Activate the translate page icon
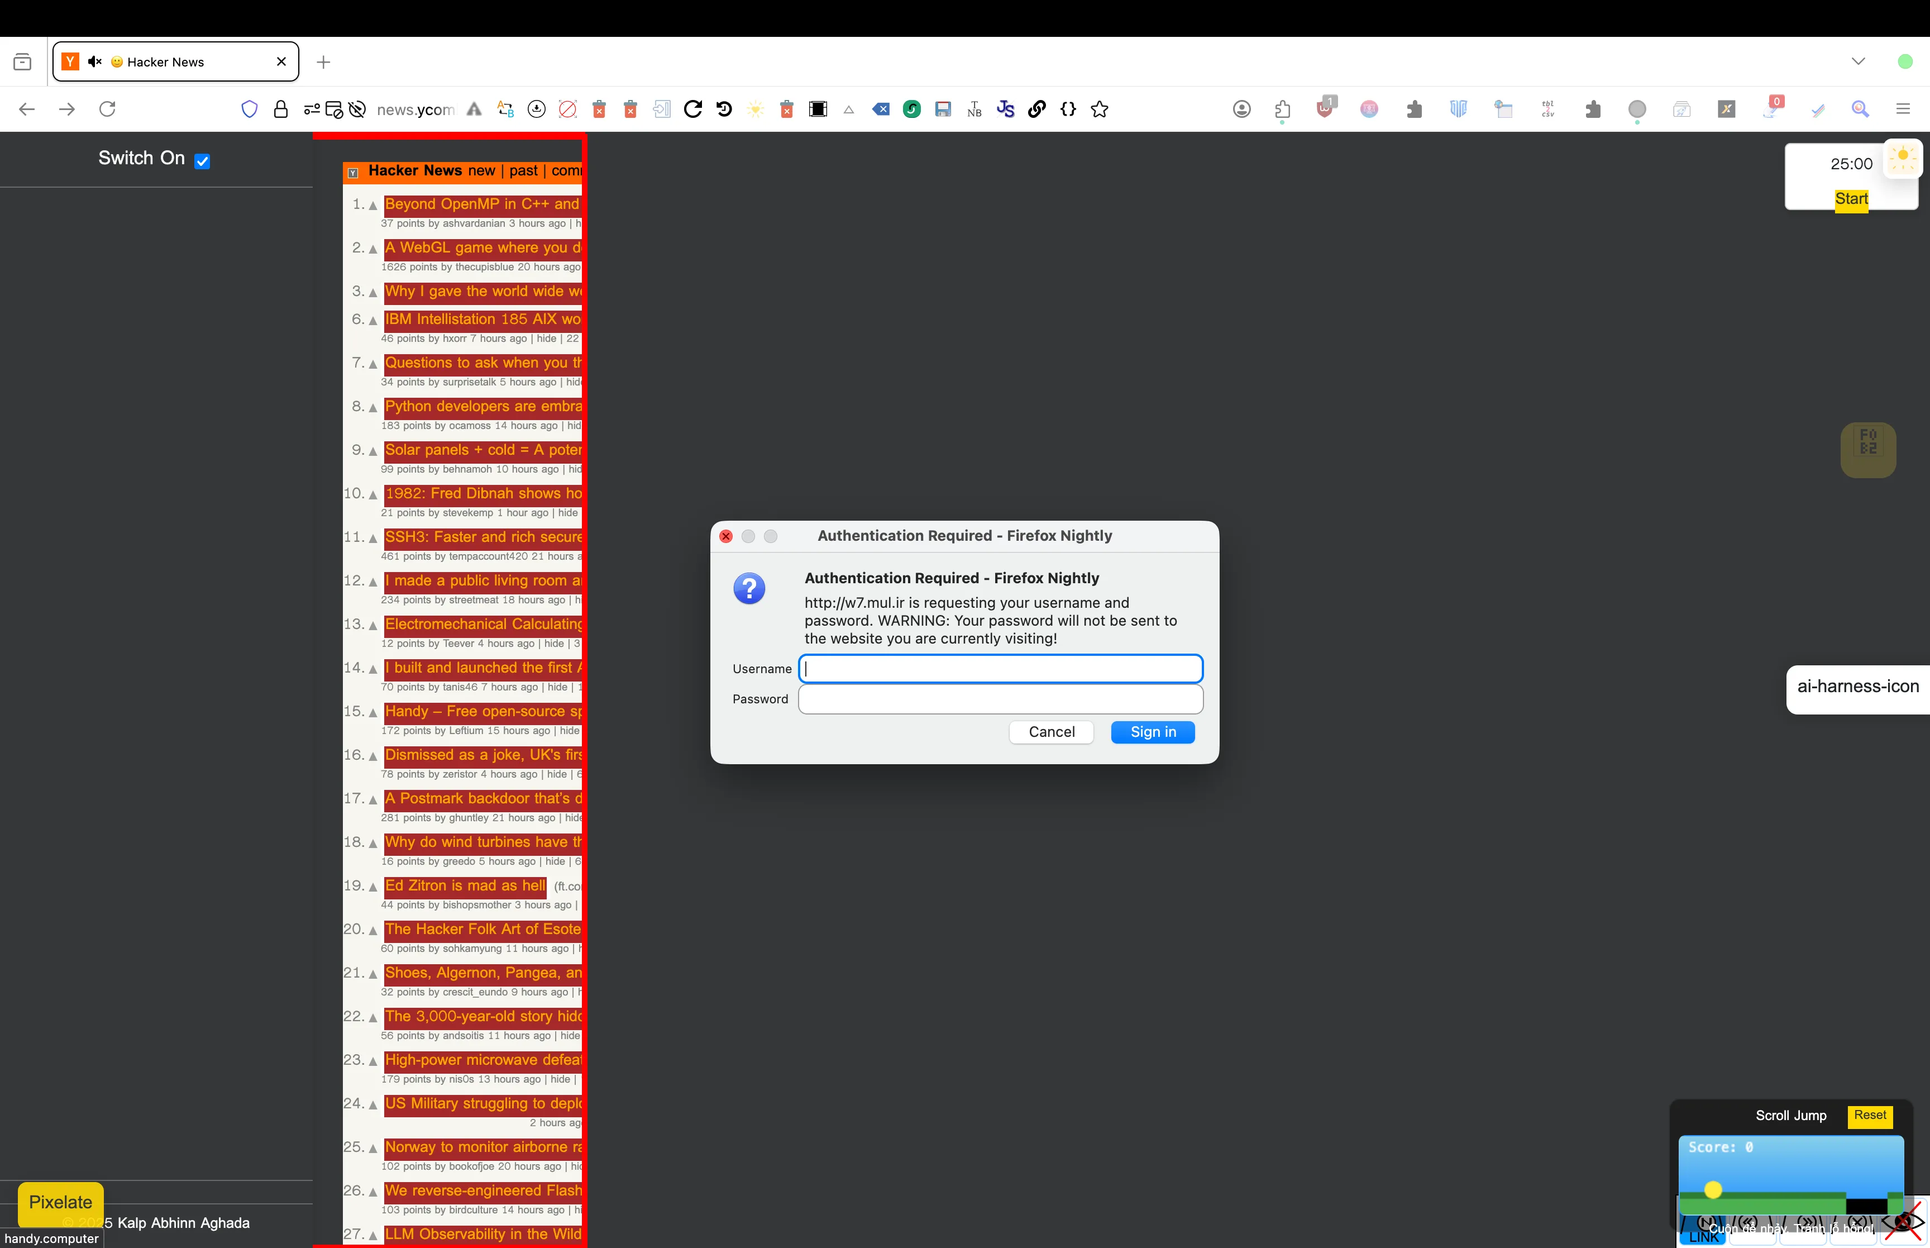This screenshot has width=1930, height=1248. [505, 108]
